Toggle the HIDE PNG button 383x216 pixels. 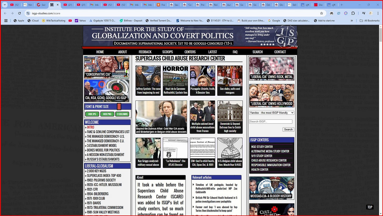click(x=107, y=114)
